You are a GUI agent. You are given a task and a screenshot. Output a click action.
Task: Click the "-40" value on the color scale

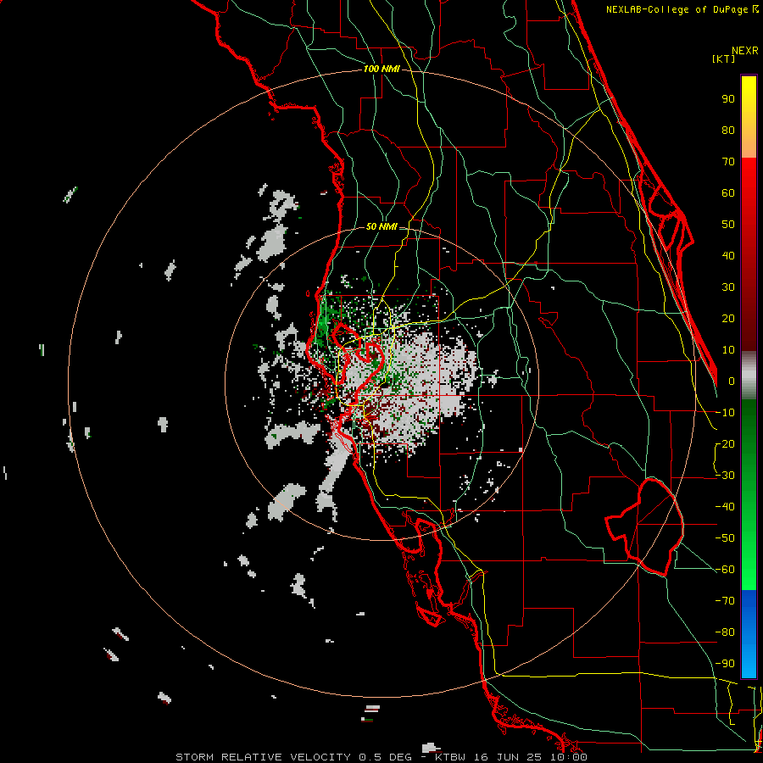(725, 507)
